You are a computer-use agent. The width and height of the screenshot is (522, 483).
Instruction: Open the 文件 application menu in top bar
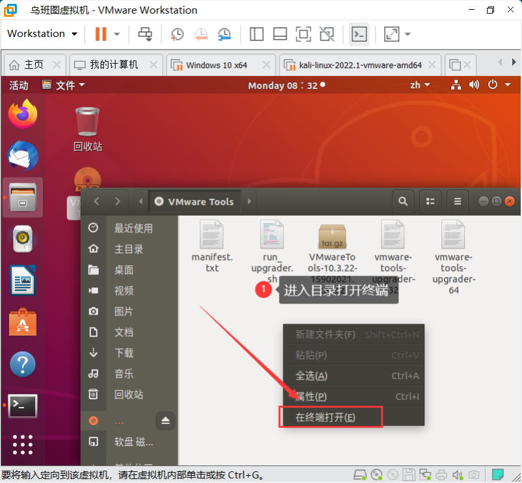click(63, 86)
